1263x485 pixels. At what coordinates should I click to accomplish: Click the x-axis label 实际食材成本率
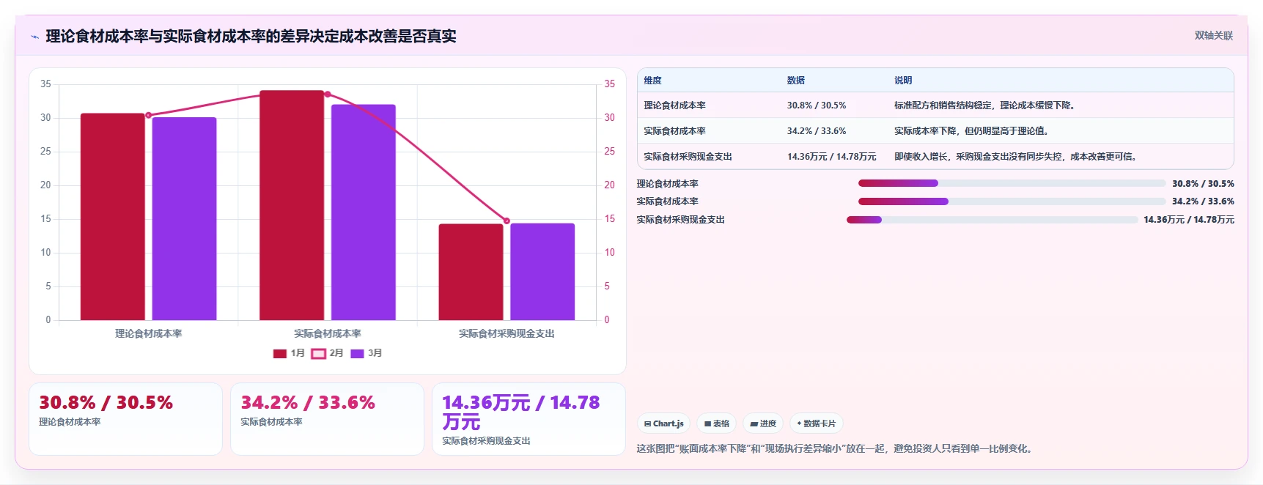[x=328, y=333]
